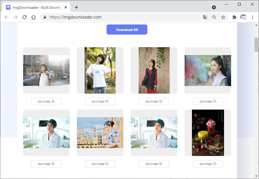View site info via the padlock icon

coord(45,17)
